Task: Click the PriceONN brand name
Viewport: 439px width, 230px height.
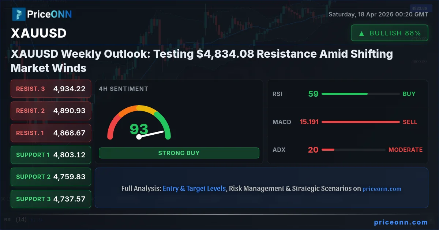Action: tap(49, 14)
